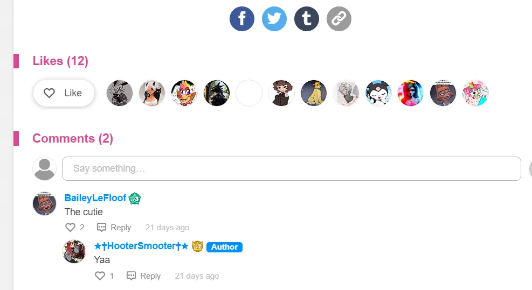Open the yellow lion avatar liker profile
Viewport: 532px width, 290px height.
pos(314,93)
